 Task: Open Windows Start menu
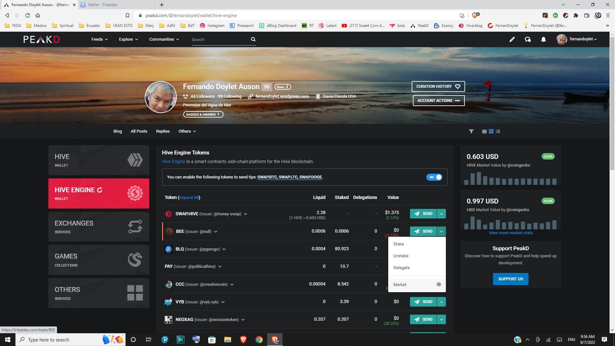click(x=8, y=340)
